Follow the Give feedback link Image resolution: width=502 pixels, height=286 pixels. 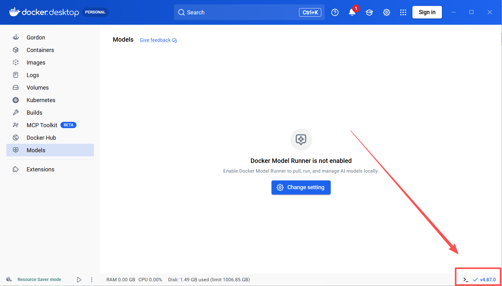[x=155, y=40]
